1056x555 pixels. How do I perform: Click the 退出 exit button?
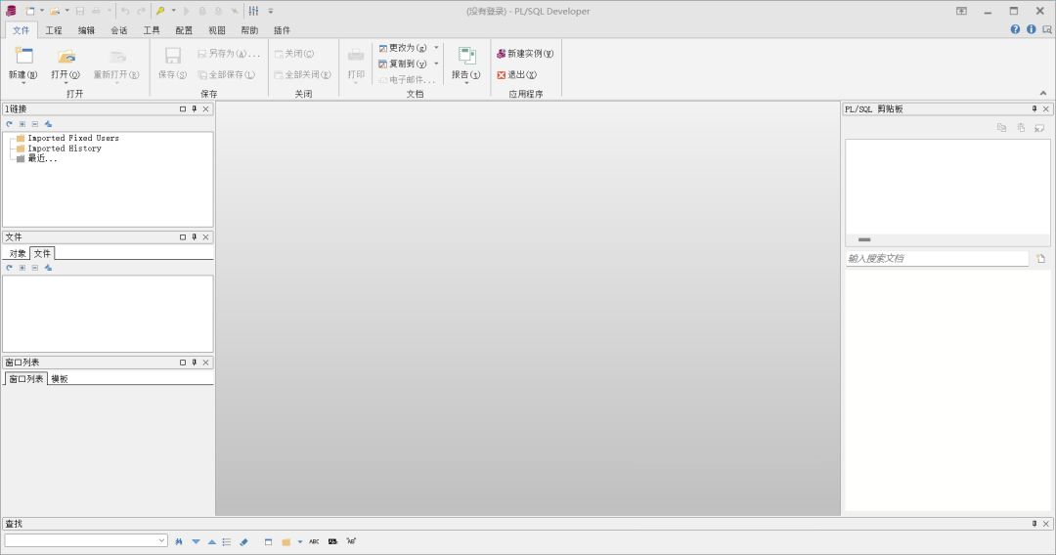pos(516,74)
